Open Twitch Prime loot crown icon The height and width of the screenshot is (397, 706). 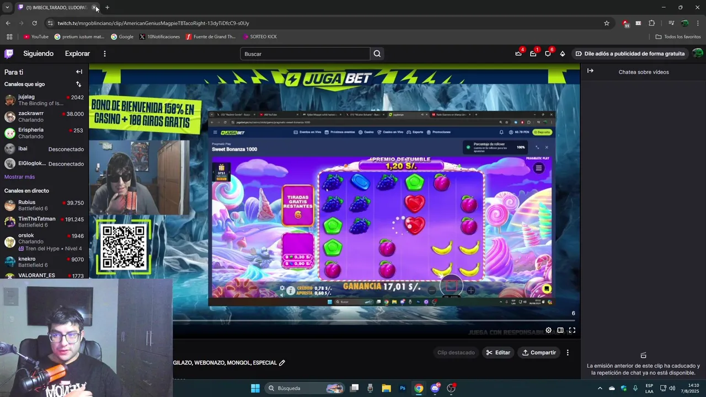click(x=518, y=53)
